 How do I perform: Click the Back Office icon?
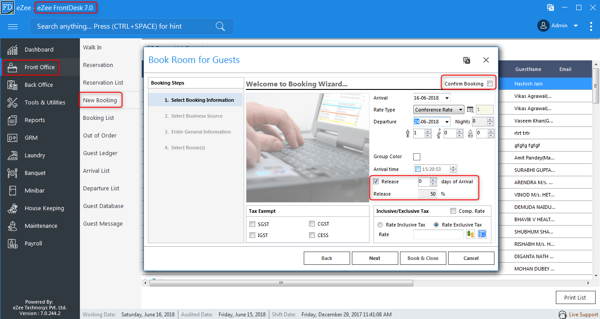[12, 85]
